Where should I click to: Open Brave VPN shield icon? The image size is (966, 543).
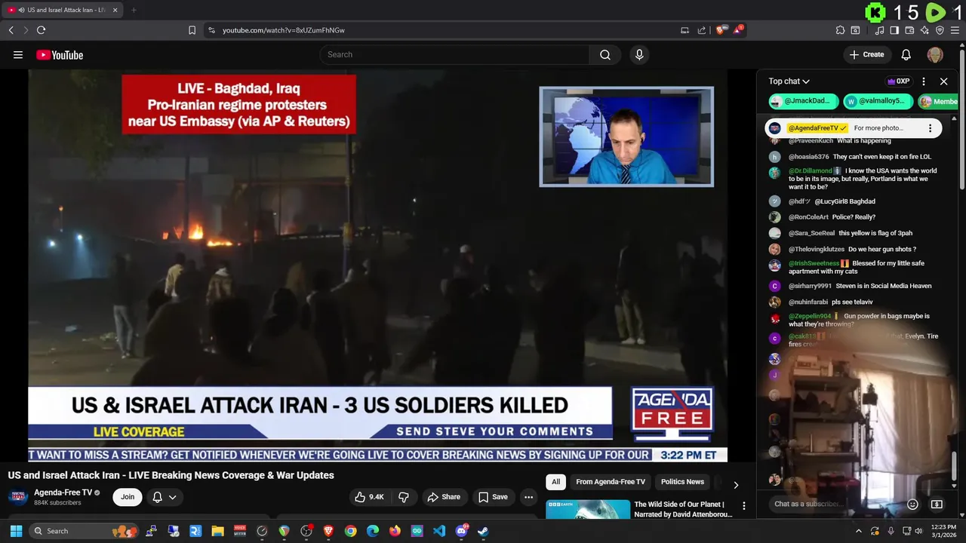pyautogui.click(x=940, y=30)
